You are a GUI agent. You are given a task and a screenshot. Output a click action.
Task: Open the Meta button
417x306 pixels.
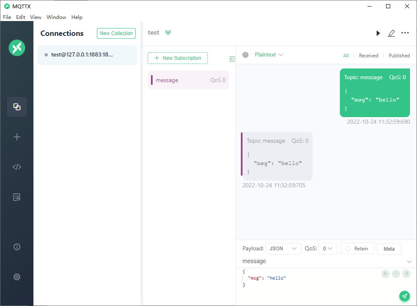point(389,249)
